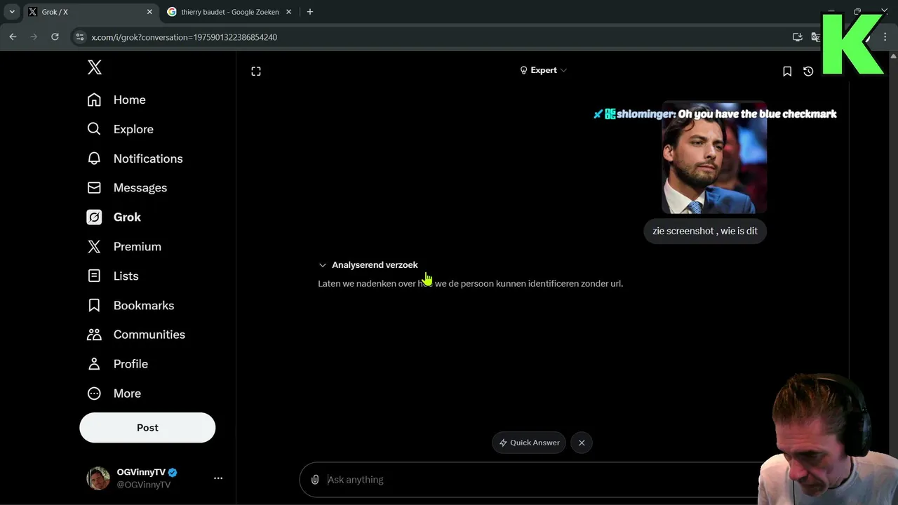This screenshot has height=505, width=898.
Task: View site information icon in address bar
Action: tap(79, 36)
